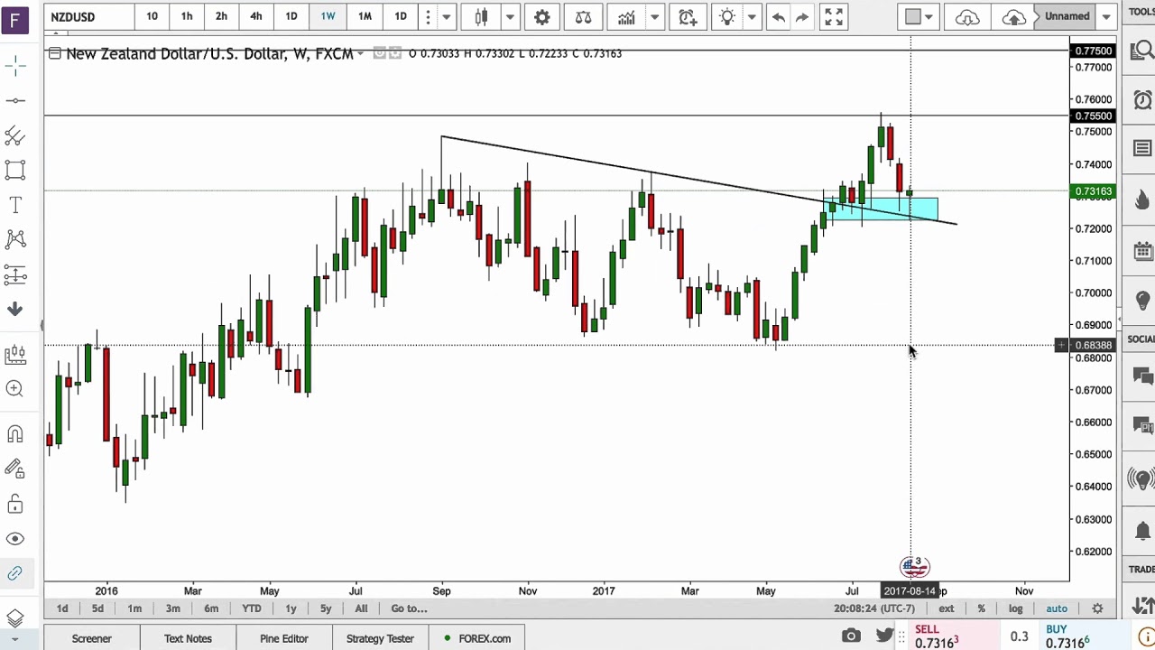Expand the indicators dropdown arrow
The width and height of the screenshot is (1155, 650).
tap(655, 16)
